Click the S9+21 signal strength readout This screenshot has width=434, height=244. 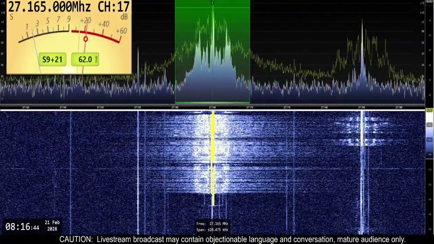pyautogui.click(x=52, y=60)
